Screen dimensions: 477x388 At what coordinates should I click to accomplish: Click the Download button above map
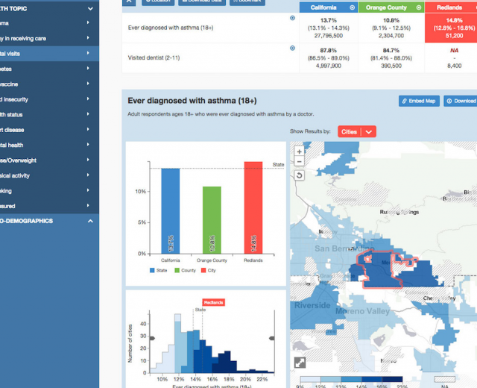coord(461,101)
